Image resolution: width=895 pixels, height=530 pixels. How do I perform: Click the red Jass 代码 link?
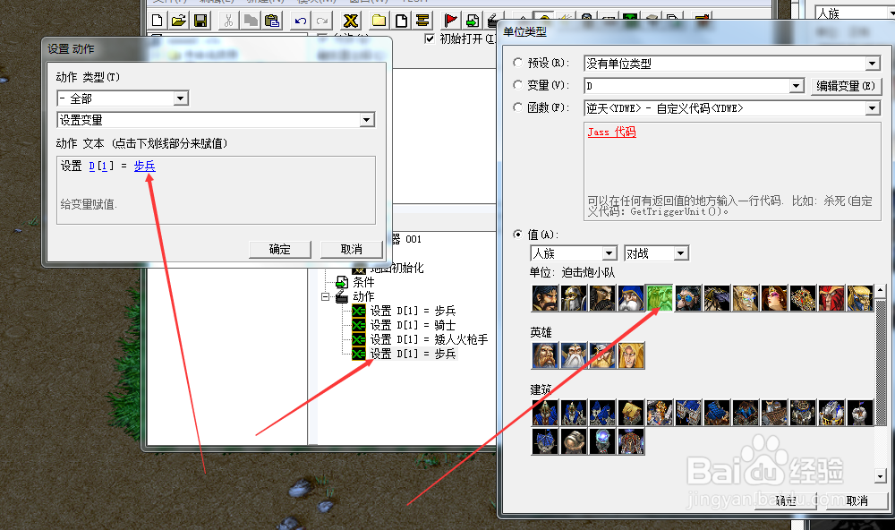611,132
